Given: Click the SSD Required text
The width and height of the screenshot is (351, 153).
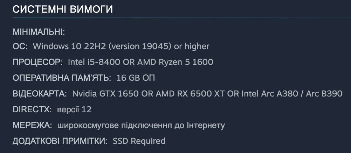Looking at the screenshot, I should tap(139, 141).
